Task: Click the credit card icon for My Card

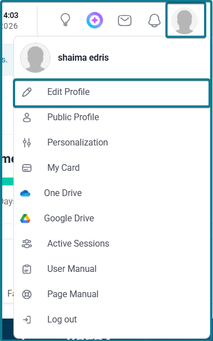Action: pos(27,168)
